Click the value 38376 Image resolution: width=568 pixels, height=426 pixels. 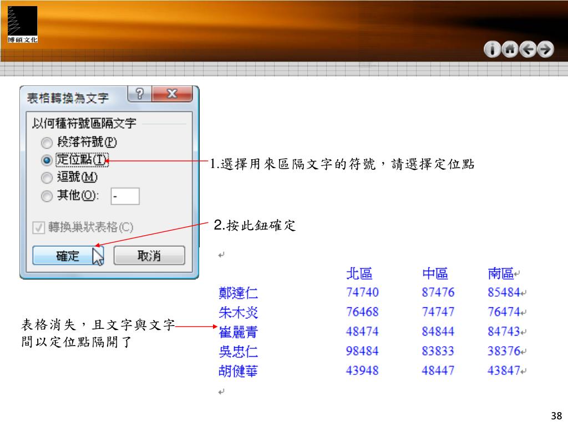click(504, 351)
